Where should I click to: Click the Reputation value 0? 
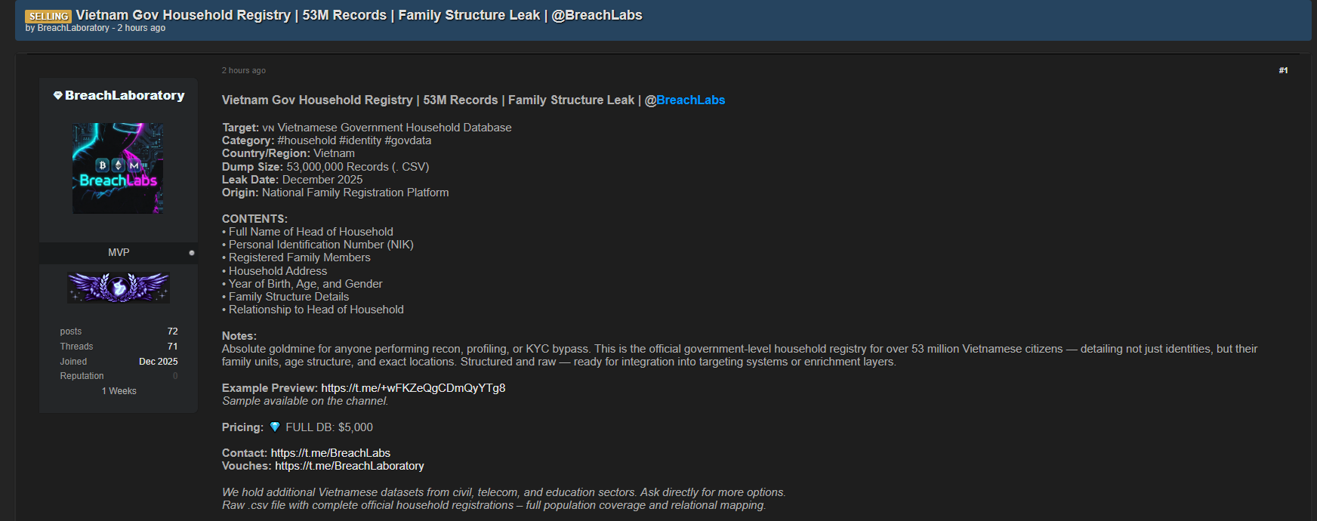coord(175,376)
